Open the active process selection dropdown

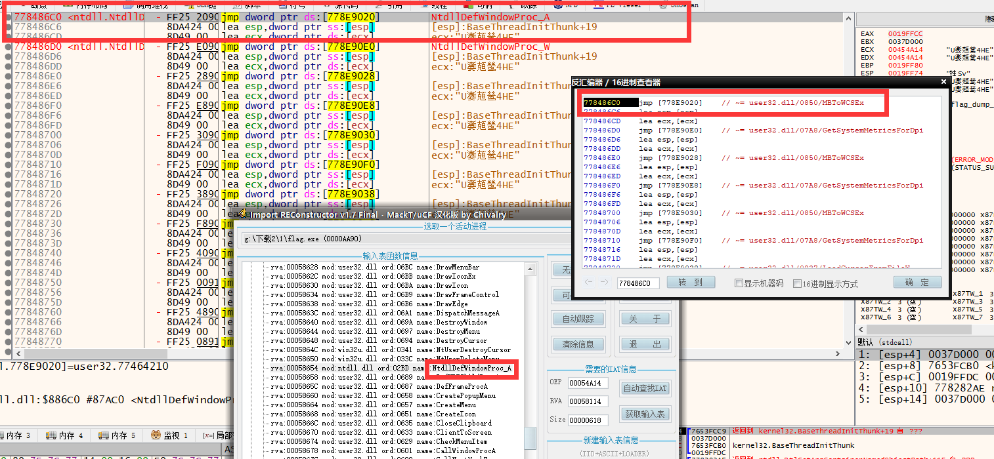click(x=407, y=239)
